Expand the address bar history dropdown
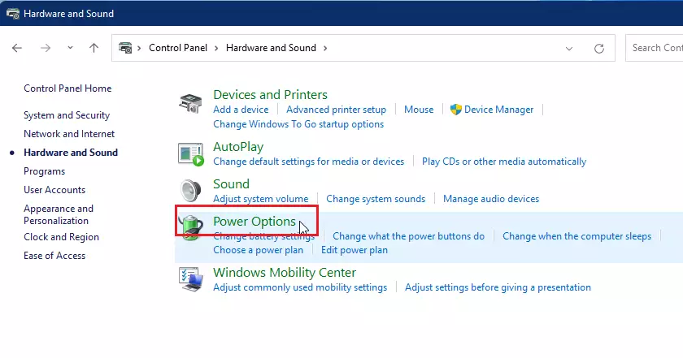Screen dimensions: 683x358 pos(569,48)
